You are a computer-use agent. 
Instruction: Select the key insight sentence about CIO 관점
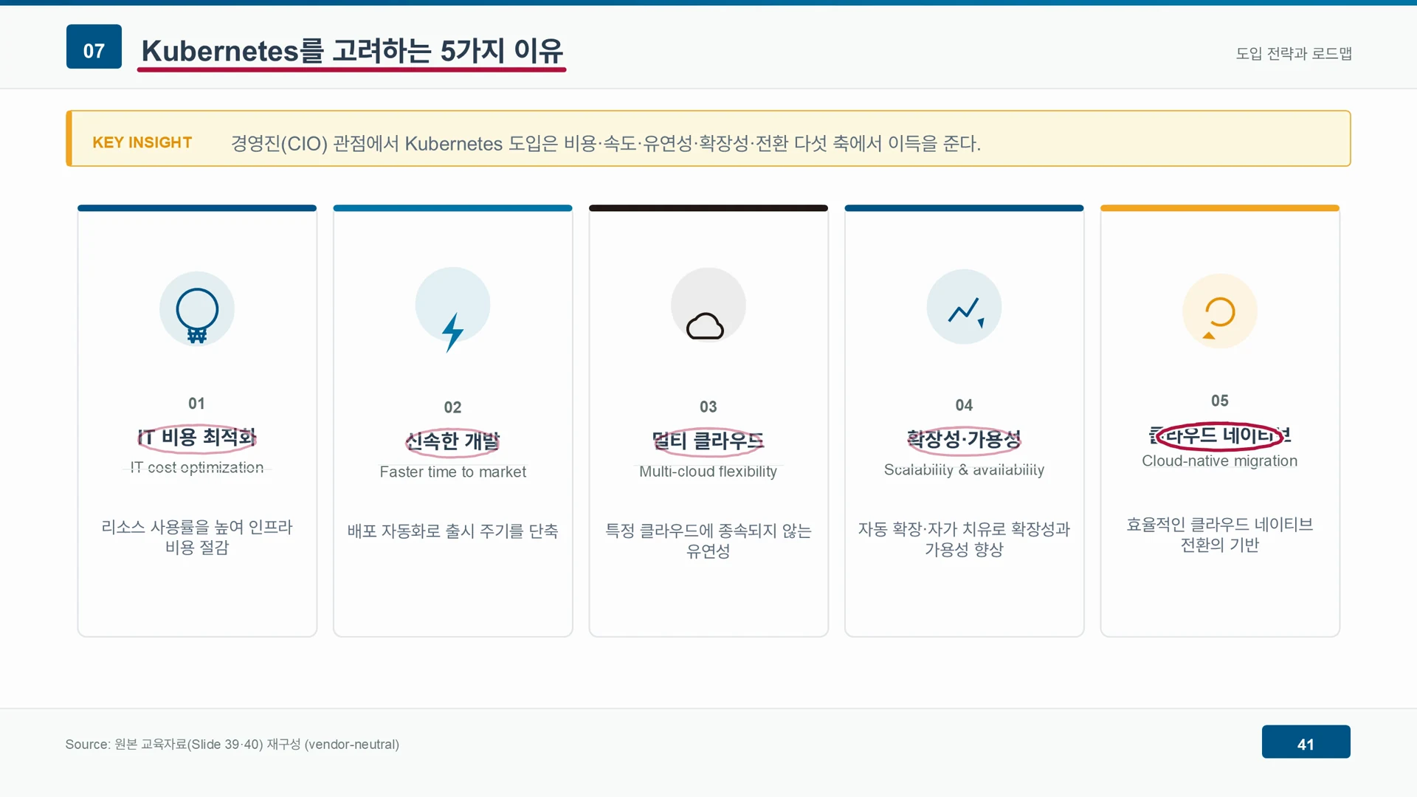(x=606, y=143)
